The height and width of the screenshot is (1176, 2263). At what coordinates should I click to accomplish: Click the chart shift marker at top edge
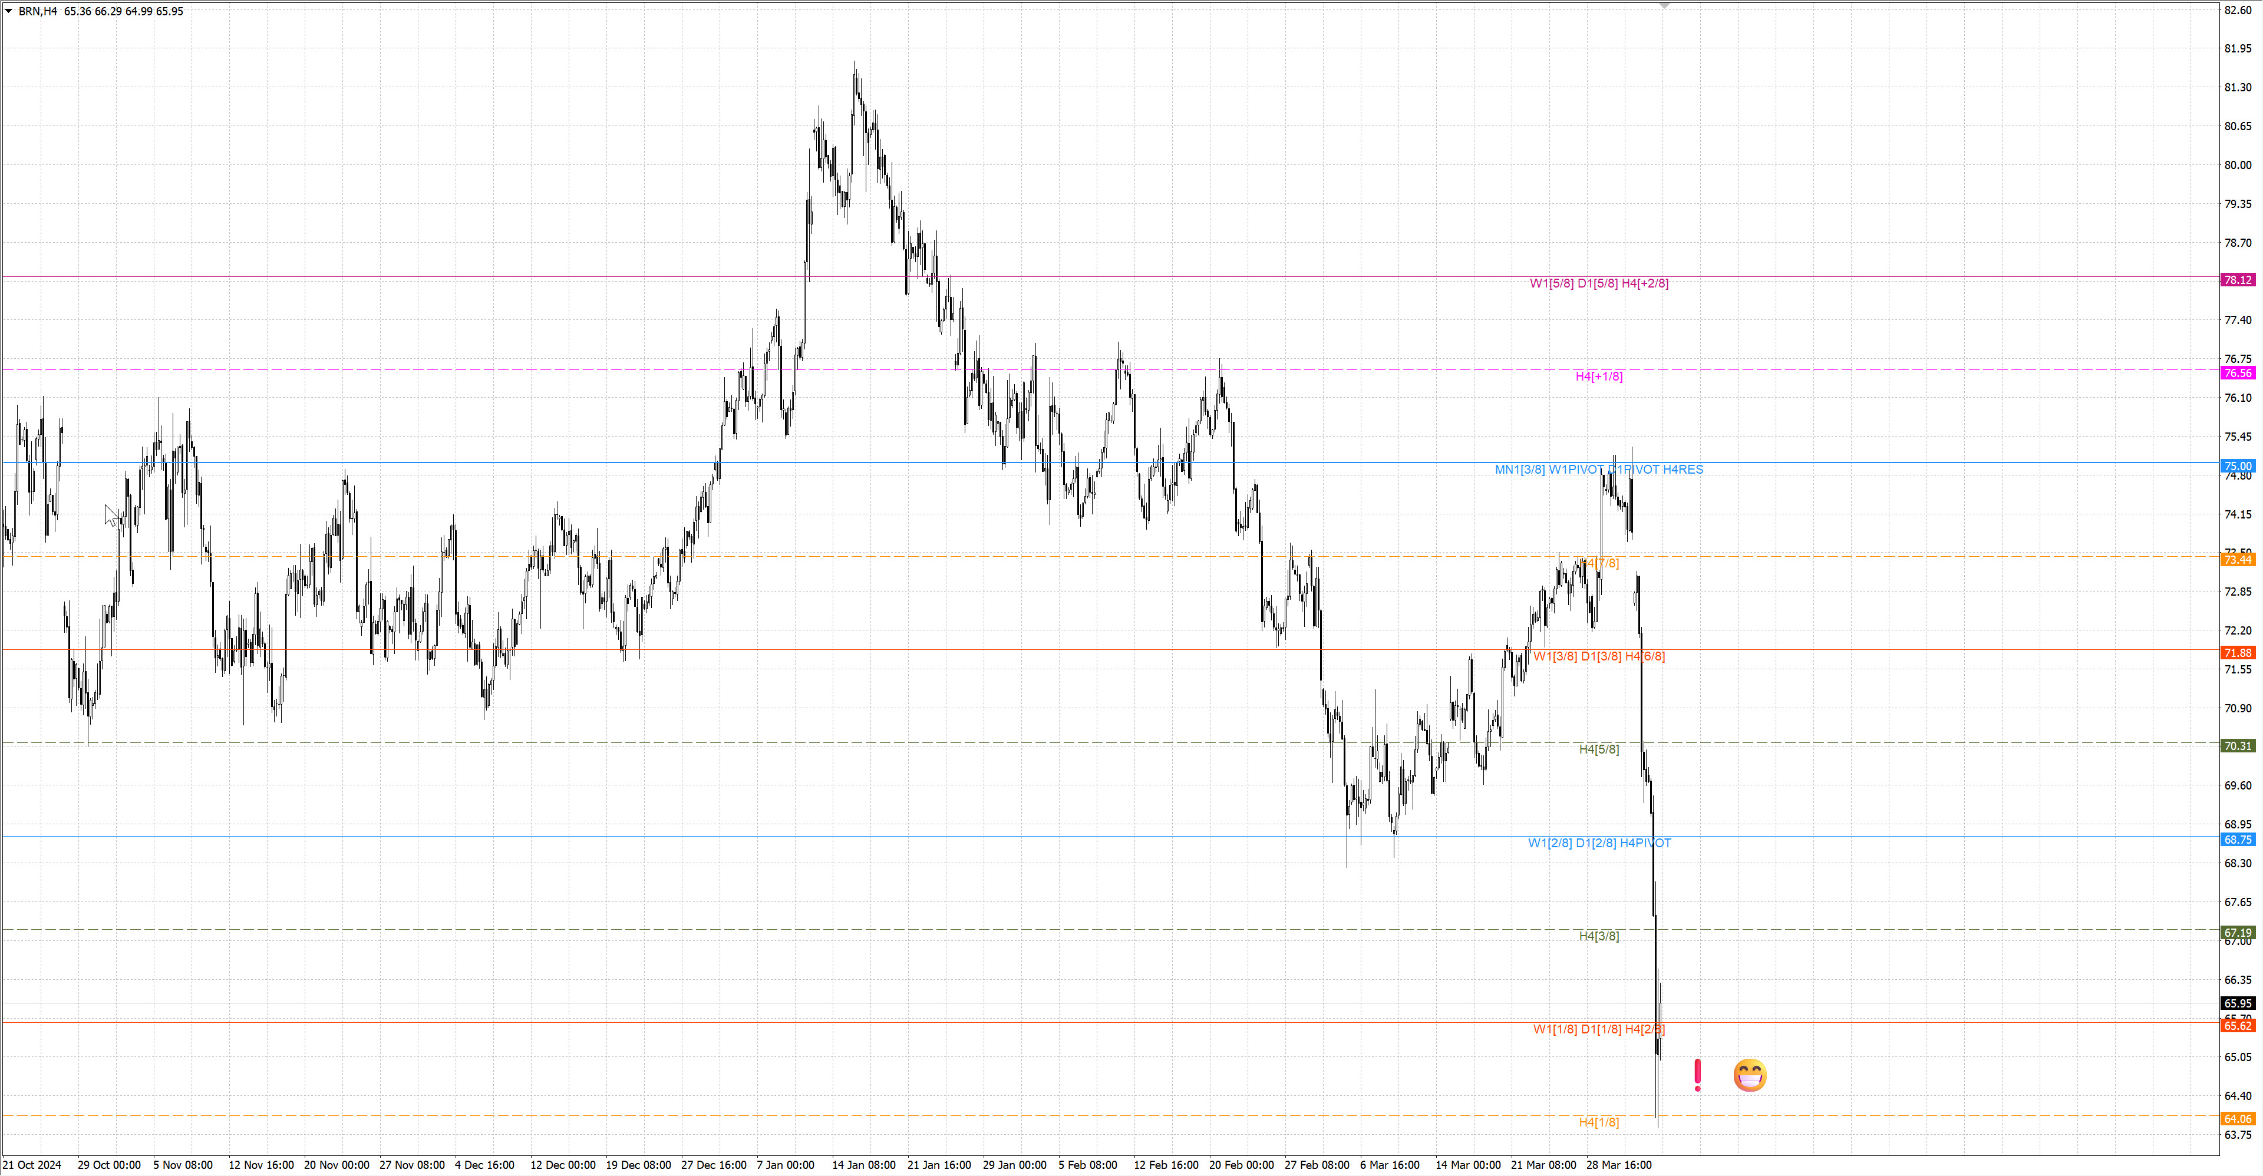pos(1664,6)
